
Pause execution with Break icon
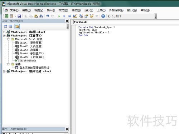tap(64, 16)
